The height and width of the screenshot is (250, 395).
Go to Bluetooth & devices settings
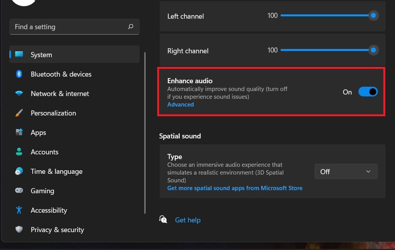[x=61, y=74]
